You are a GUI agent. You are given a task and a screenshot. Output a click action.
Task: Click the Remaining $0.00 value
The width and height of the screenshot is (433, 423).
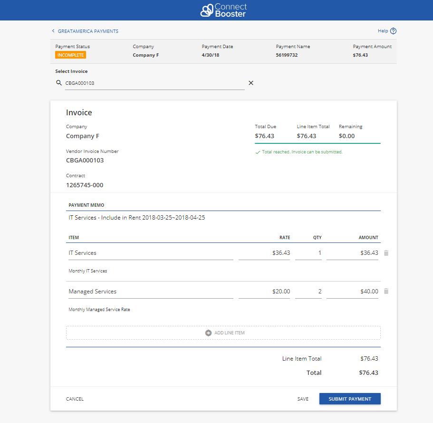pyautogui.click(x=346, y=136)
